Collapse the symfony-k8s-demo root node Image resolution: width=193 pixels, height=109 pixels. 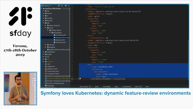[x=42, y=8]
